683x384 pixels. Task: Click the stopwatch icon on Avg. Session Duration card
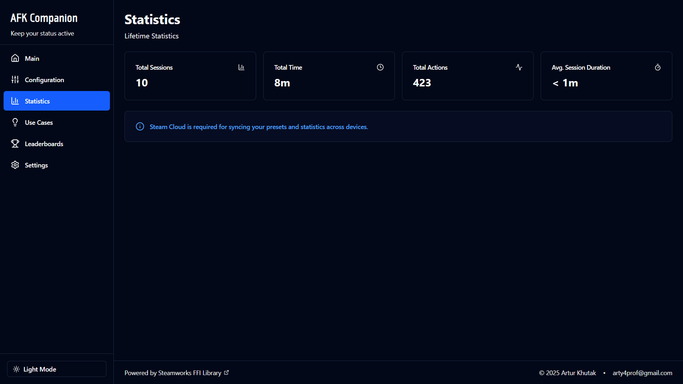[657, 67]
